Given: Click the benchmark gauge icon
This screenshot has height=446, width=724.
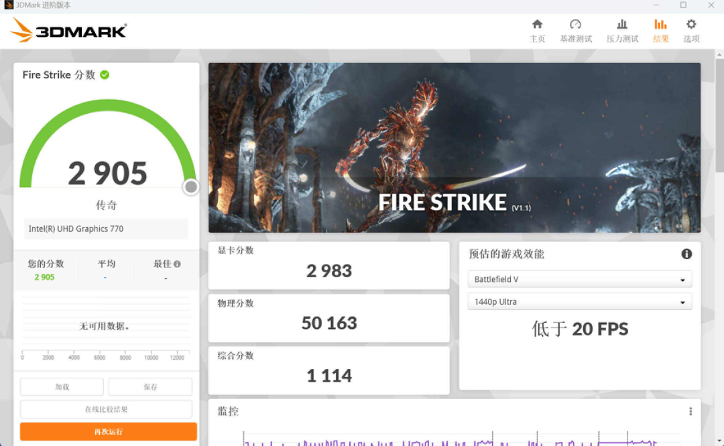Looking at the screenshot, I should 575,24.
